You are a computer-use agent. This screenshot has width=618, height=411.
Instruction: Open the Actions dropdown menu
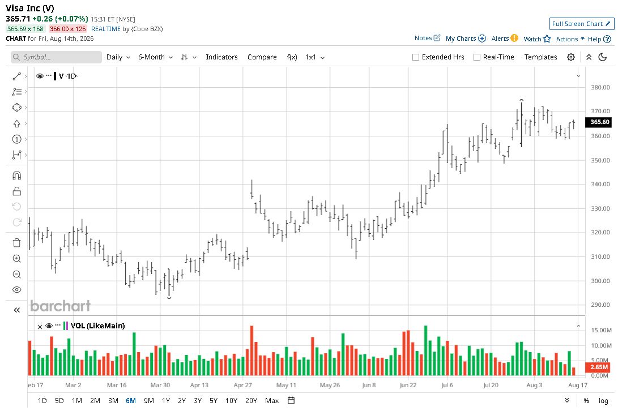pos(570,38)
